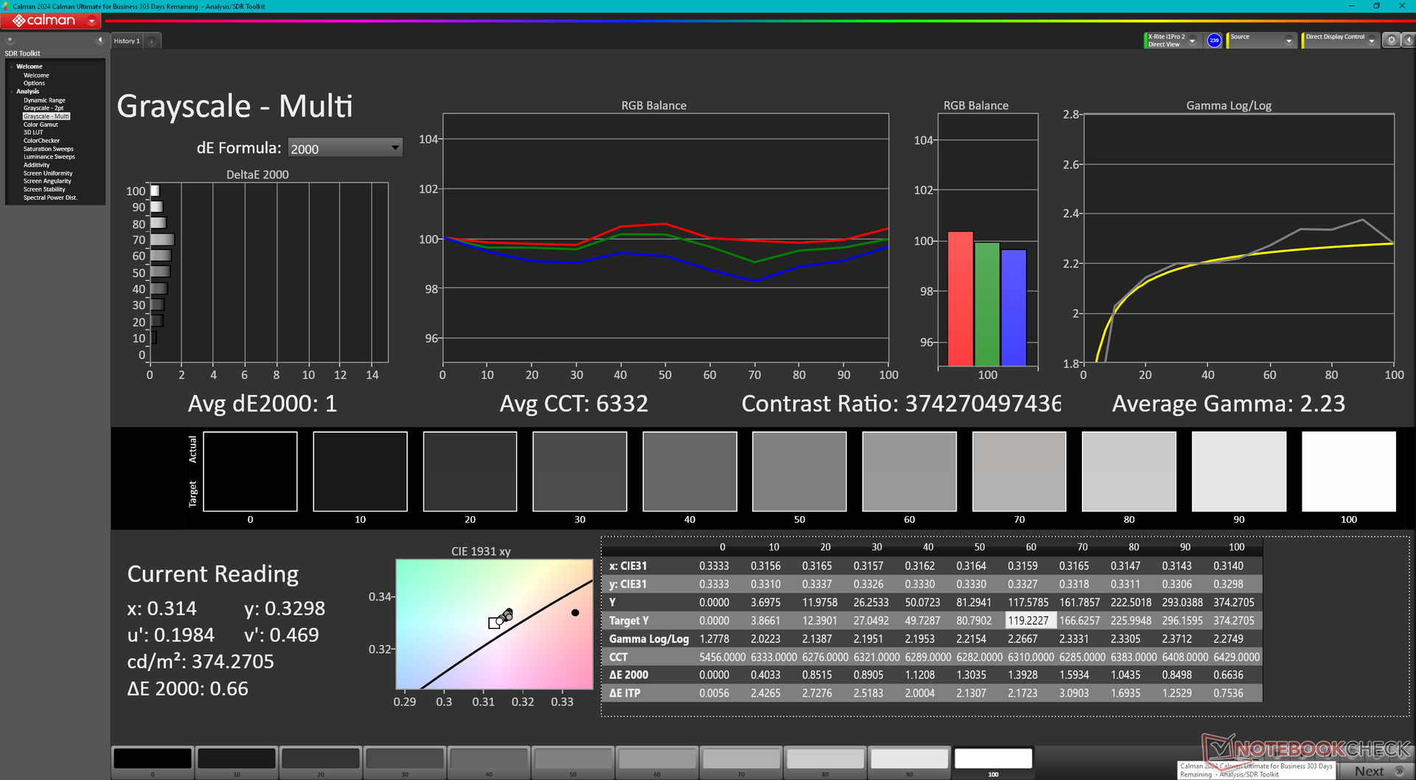Select the 40 level Actual/Target swatch
Image resolution: width=1416 pixels, height=780 pixels.
[690, 471]
